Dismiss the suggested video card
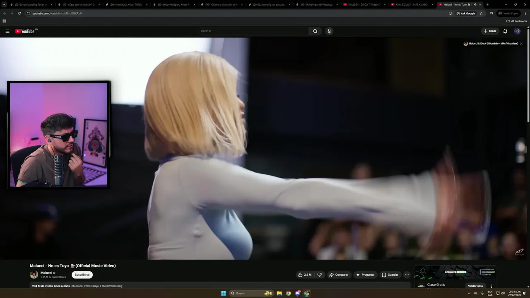 point(521,43)
